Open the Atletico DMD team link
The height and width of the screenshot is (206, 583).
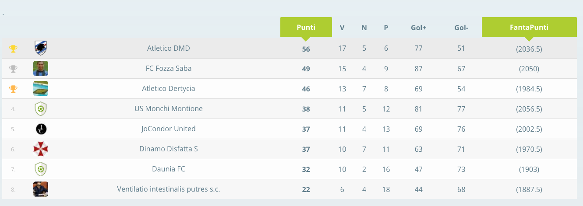[169, 48]
